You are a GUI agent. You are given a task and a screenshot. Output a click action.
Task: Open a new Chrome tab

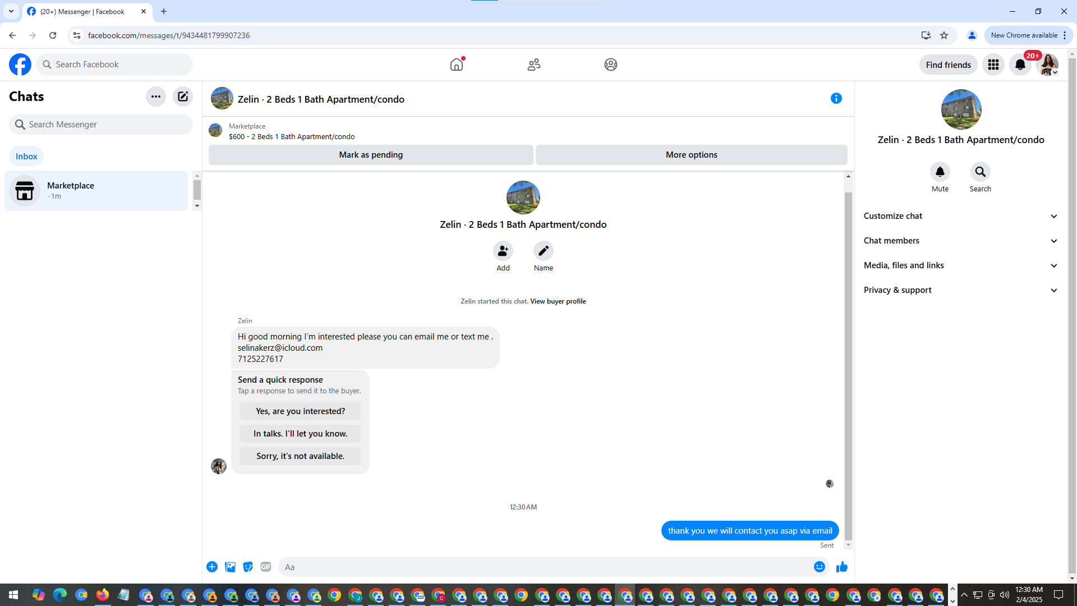(164, 11)
